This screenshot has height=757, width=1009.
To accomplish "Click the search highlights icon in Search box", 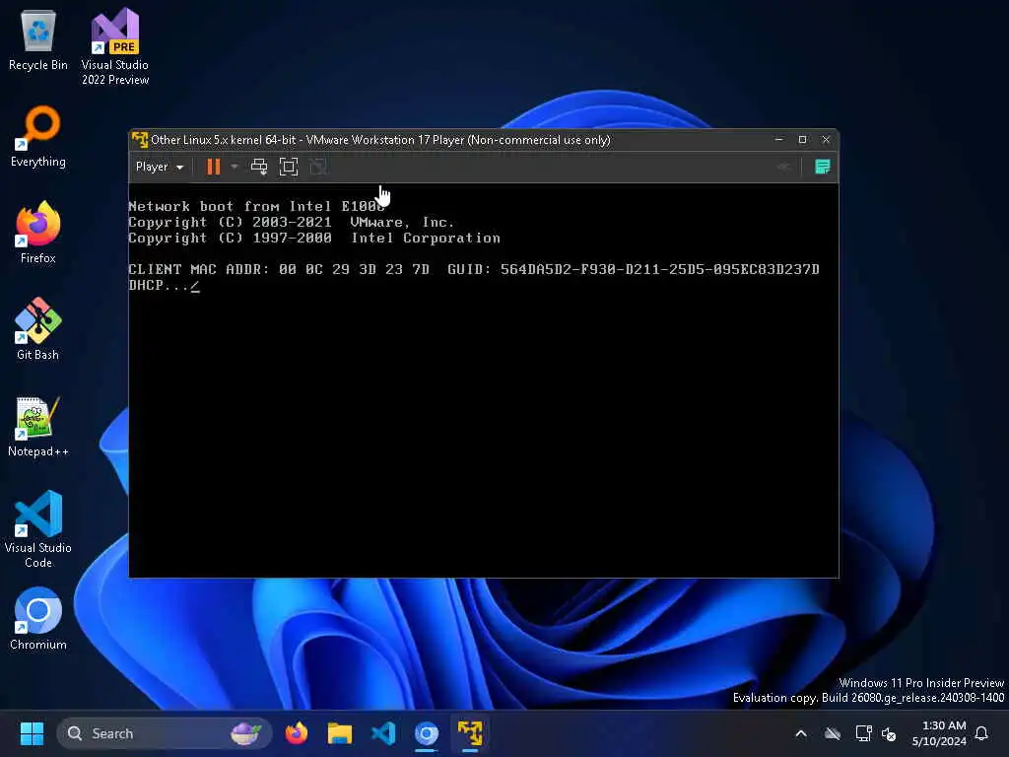I will tap(245, 733).
